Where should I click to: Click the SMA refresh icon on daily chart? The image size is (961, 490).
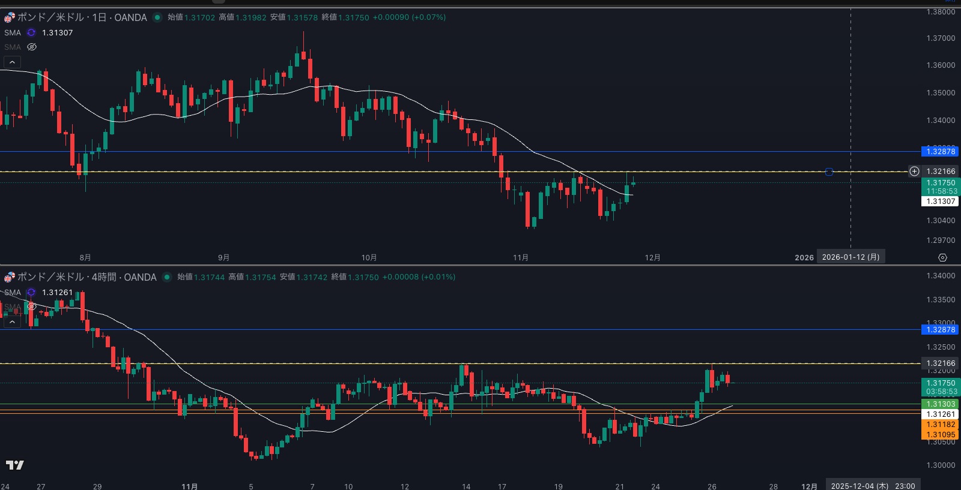click(x=31, y=33)
